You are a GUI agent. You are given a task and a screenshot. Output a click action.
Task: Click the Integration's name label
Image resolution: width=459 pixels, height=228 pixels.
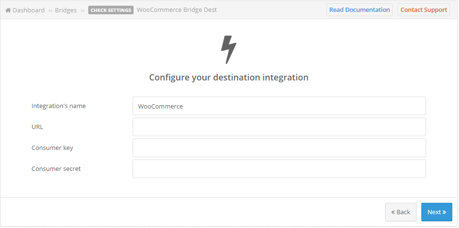coord(59,106)
